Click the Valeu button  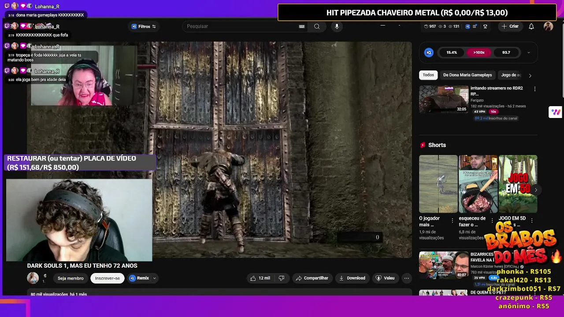[x=385, y=278]
